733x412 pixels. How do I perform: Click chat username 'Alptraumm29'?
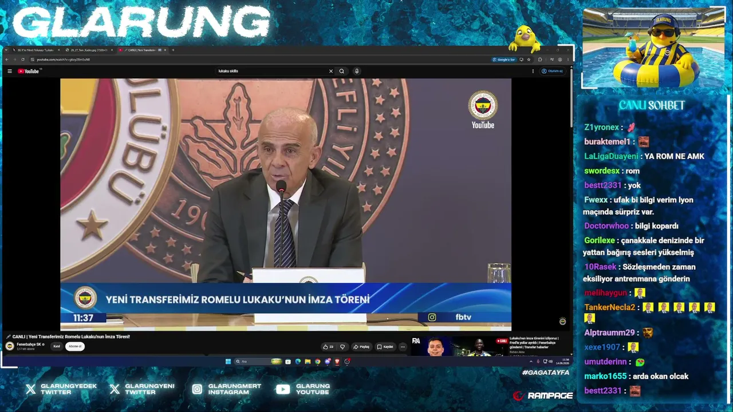609,332
